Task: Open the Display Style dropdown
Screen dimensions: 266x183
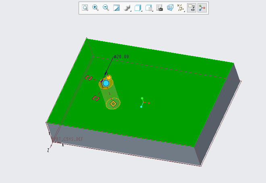Action: [x=127, y=8]
